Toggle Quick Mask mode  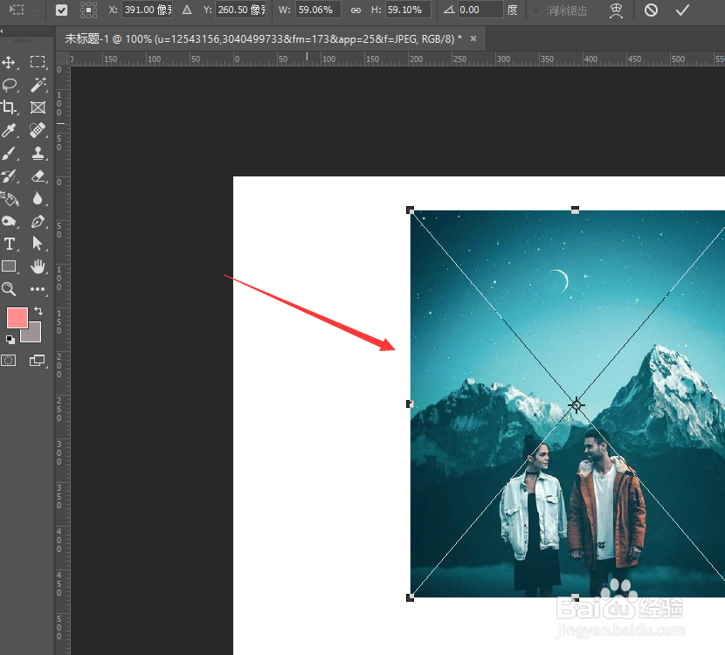pos(9,361)
